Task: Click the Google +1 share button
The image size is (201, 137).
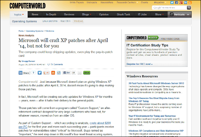Action: pyautogui.click(x=46, y=73)
